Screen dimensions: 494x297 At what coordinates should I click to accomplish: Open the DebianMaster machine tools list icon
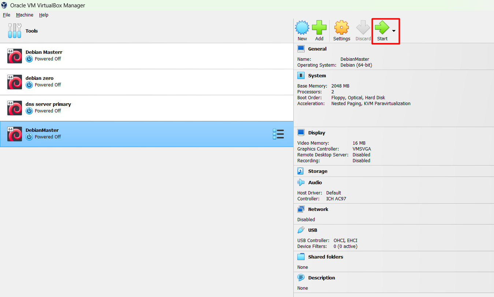click(x=278, y=134)
